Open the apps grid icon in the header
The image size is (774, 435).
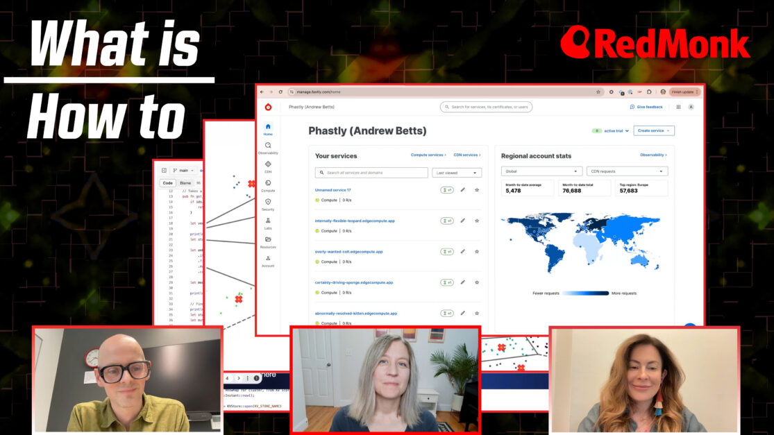point(678,107)
